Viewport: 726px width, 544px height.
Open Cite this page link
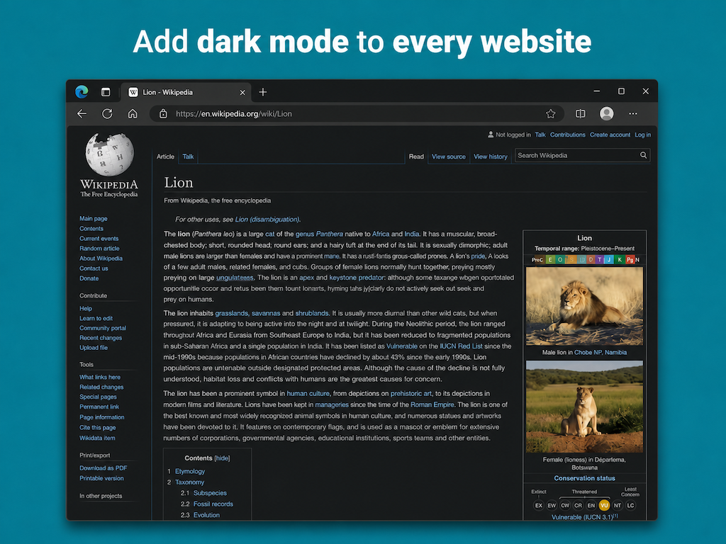[x=98, y=428]
